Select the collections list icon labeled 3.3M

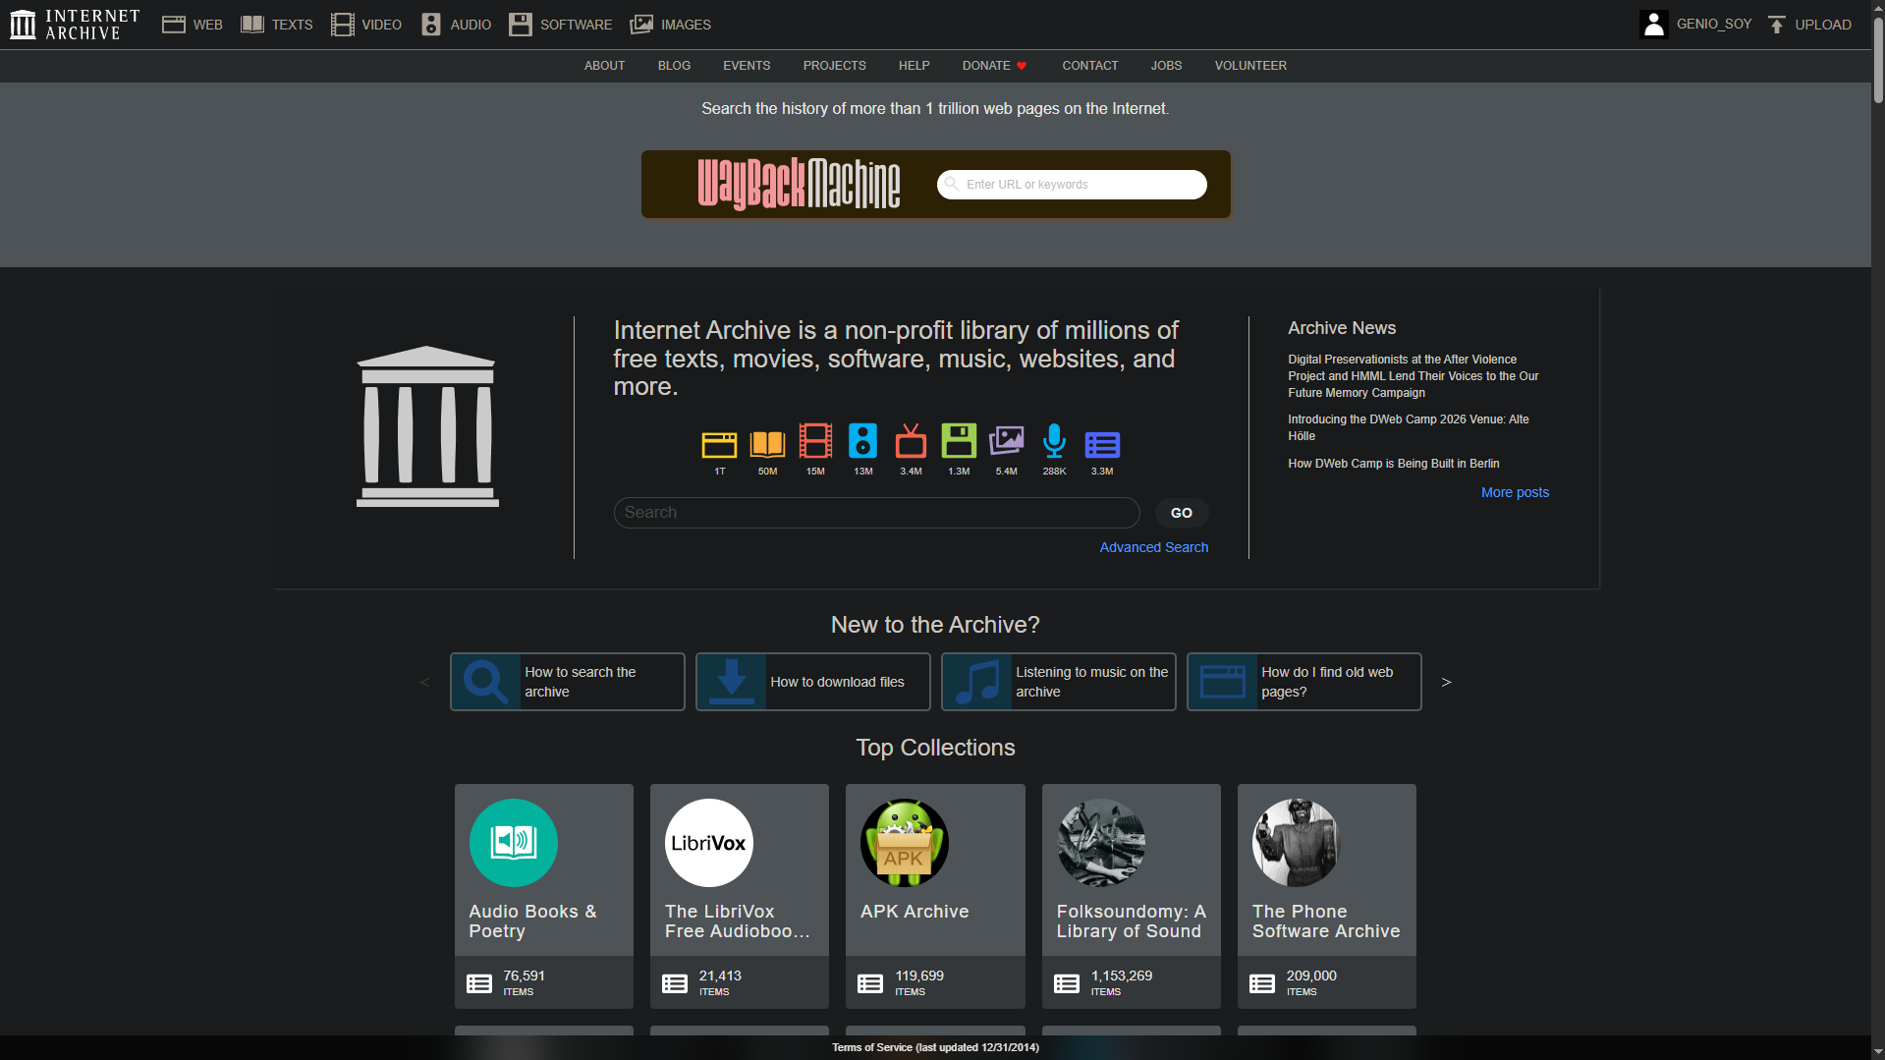[1102, 445]
